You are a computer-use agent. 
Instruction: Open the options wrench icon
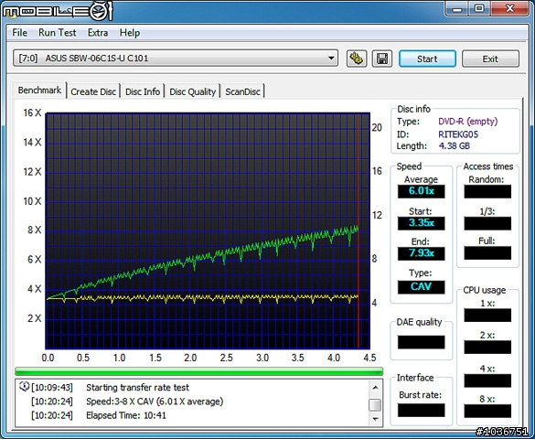point(357,59)
